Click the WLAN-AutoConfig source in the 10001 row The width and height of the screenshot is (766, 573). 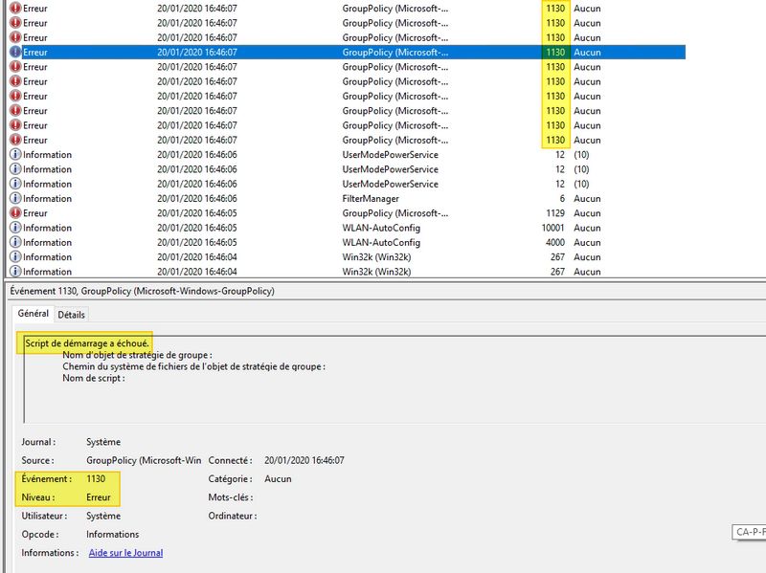click(381, 228)
